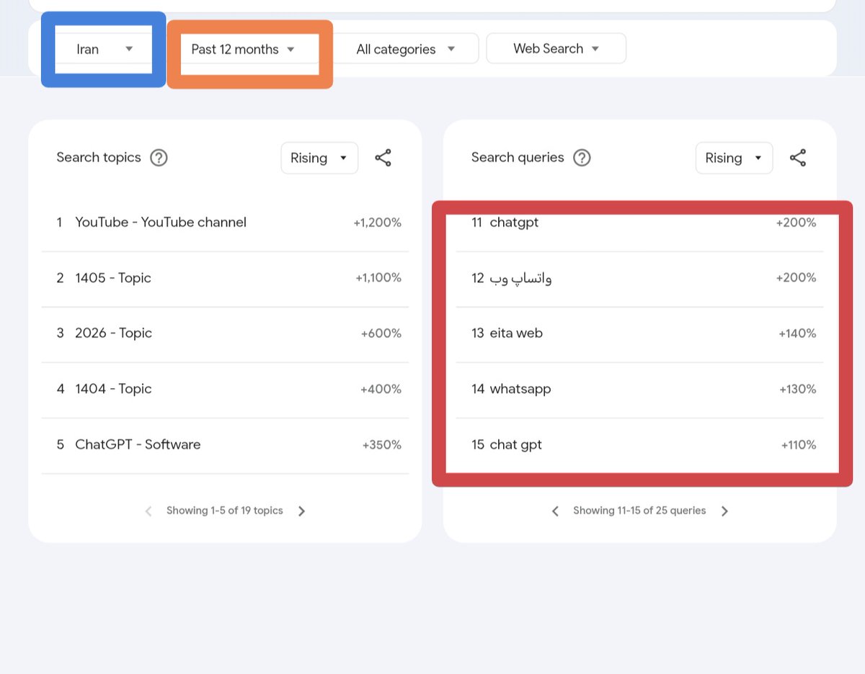Viewport: 865px width, 674px height.
Task: Click the Search queries heading
Action: 518,157
